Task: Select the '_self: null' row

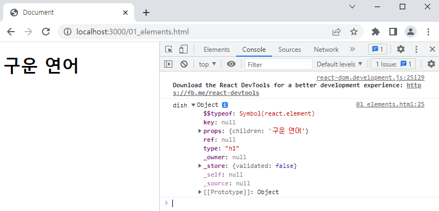Action: (223, 174)
